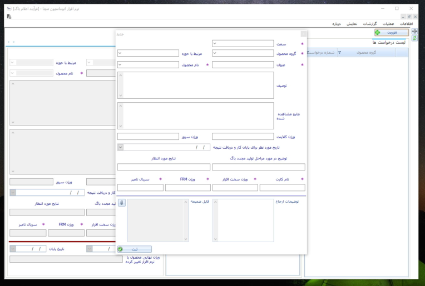The height and width of the screenshot is (286, 425).
Task: Click the افزودن add button
Action: [x=392, y=32]
